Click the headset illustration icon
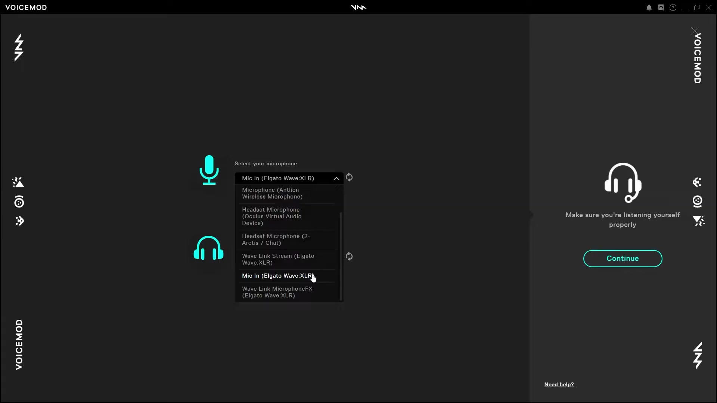 coord(623,183)
